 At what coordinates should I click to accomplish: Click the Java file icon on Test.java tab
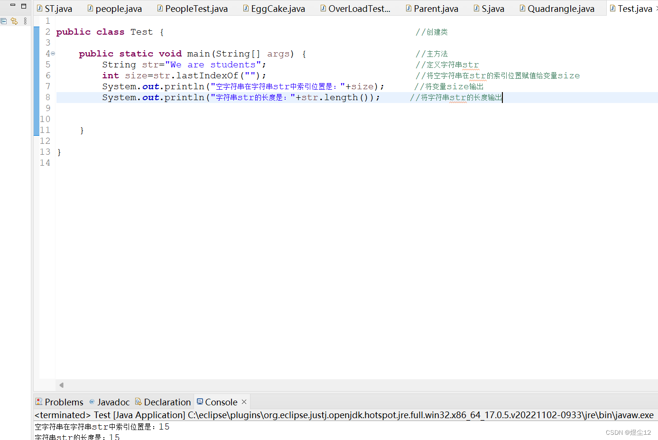click(x=612, y=8)
